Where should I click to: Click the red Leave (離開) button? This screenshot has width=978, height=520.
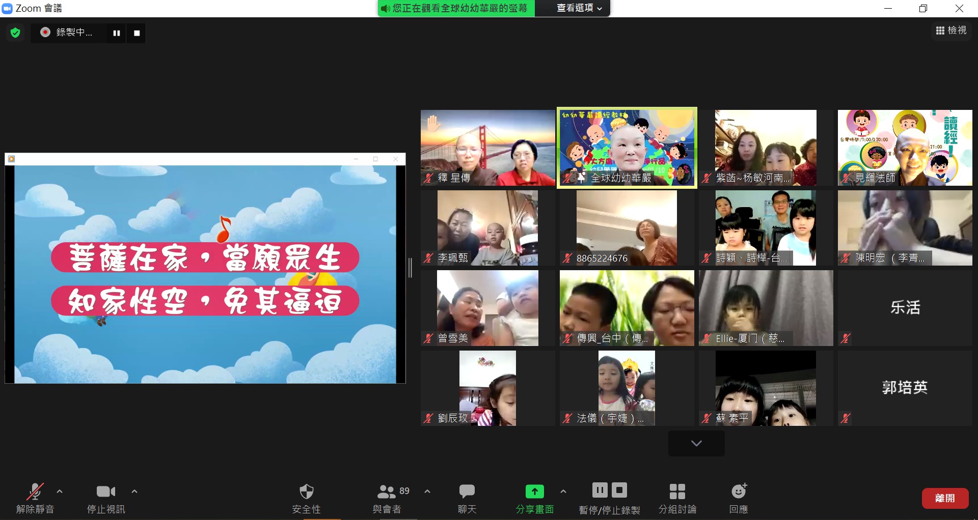tap(945, 498)
